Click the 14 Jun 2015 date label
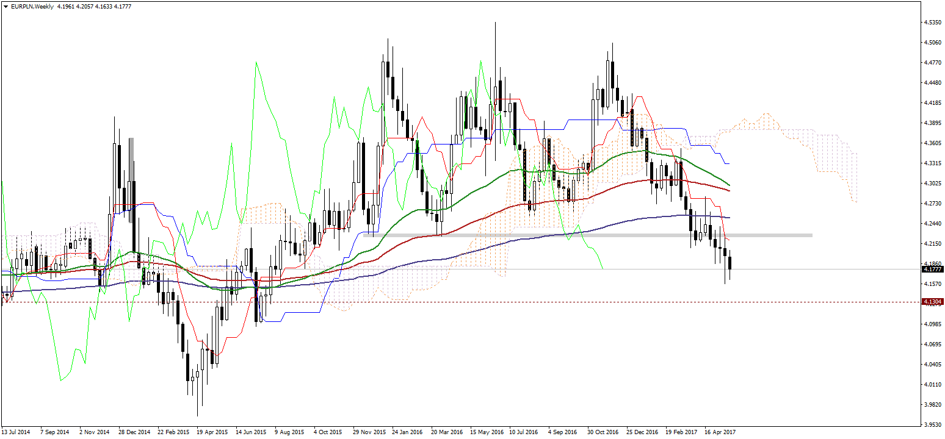Image resolution: width=945 pixels, height=439 pixels. point(252,432)
